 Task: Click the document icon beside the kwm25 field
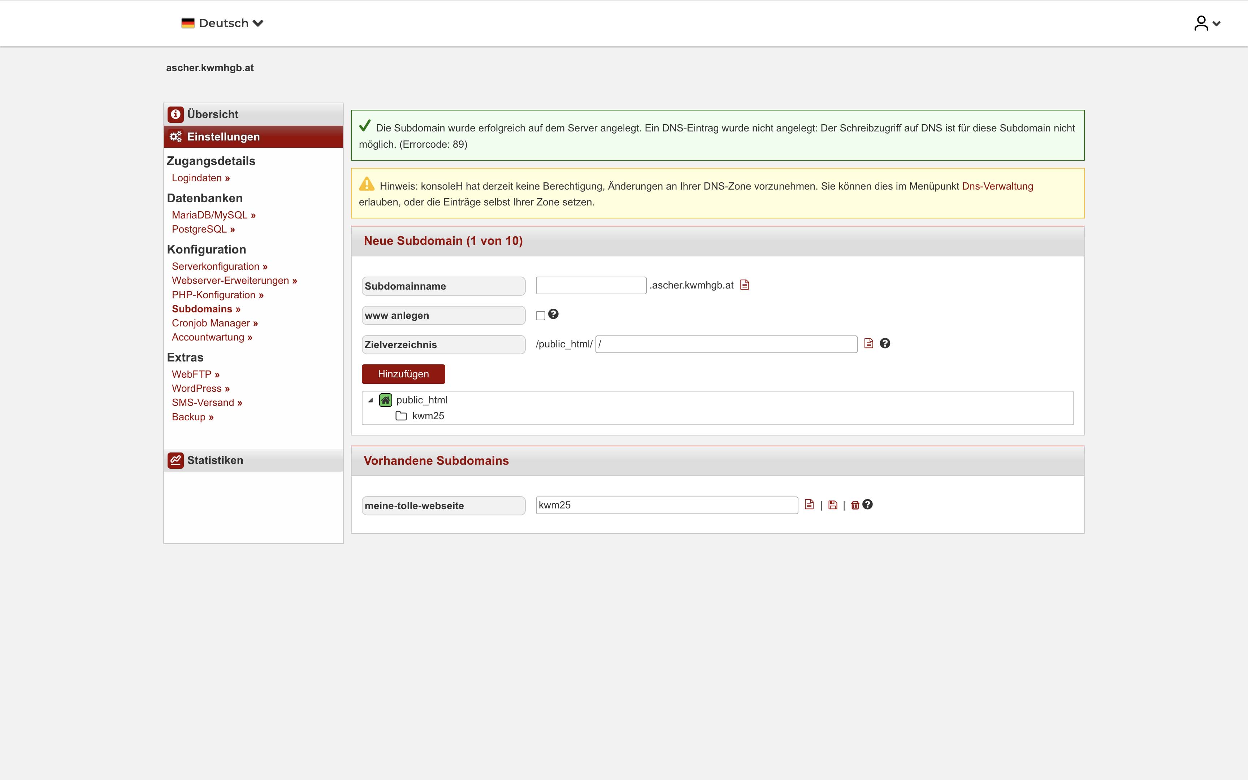point(809,504)
